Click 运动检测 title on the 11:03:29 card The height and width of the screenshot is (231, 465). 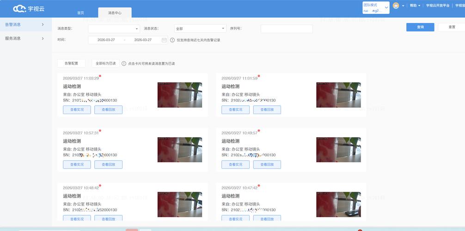(72, 86)
